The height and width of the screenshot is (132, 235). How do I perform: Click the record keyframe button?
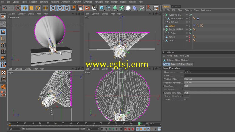(126, 129)
